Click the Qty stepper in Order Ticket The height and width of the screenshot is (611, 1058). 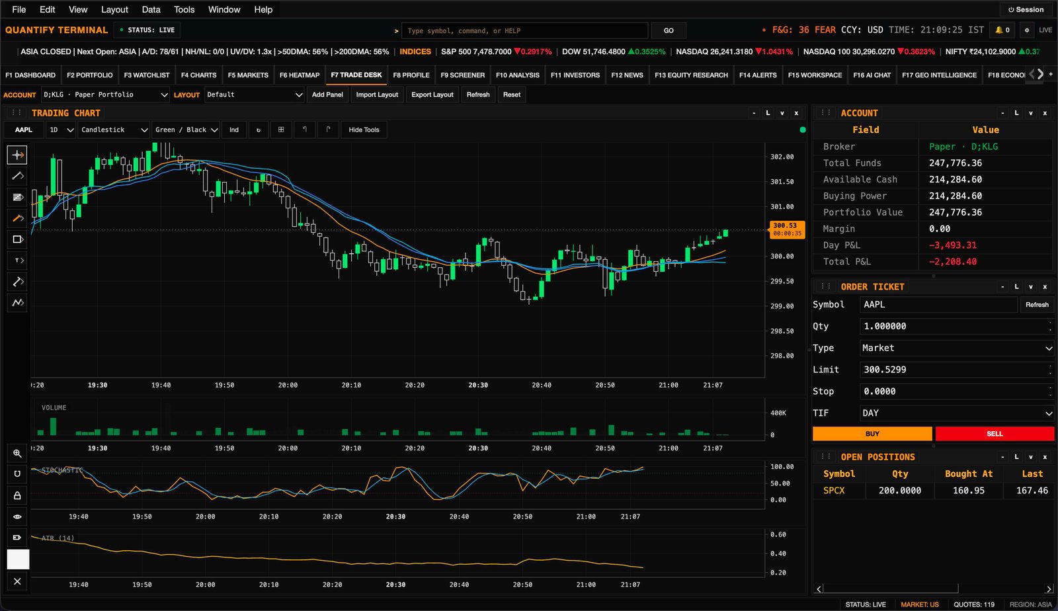pyautogui.click(x=1050, y=326)
